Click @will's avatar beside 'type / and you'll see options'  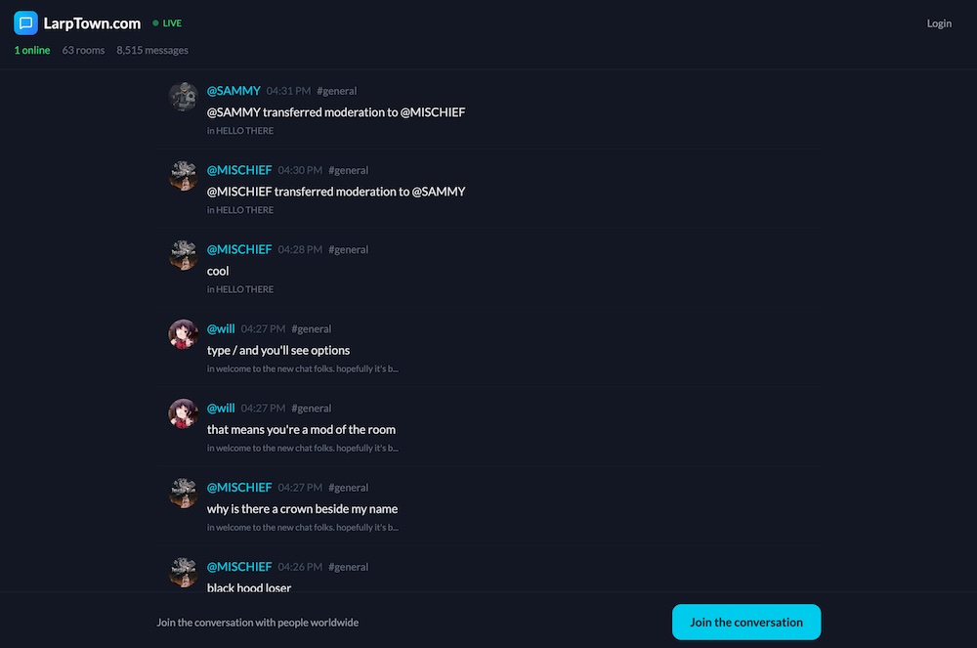click(x=184, y=334)
